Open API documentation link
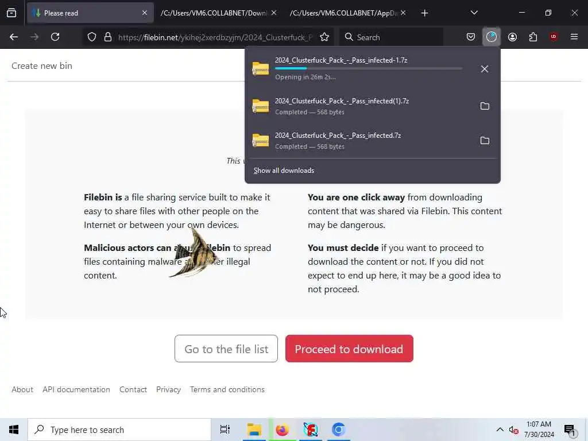This screenshot has height=441, width=588. coord(76,390)
